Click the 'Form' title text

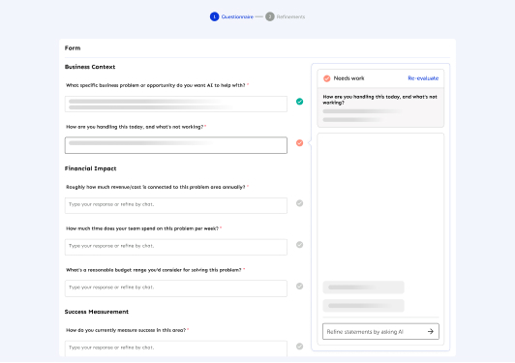(x=73, y=48)
